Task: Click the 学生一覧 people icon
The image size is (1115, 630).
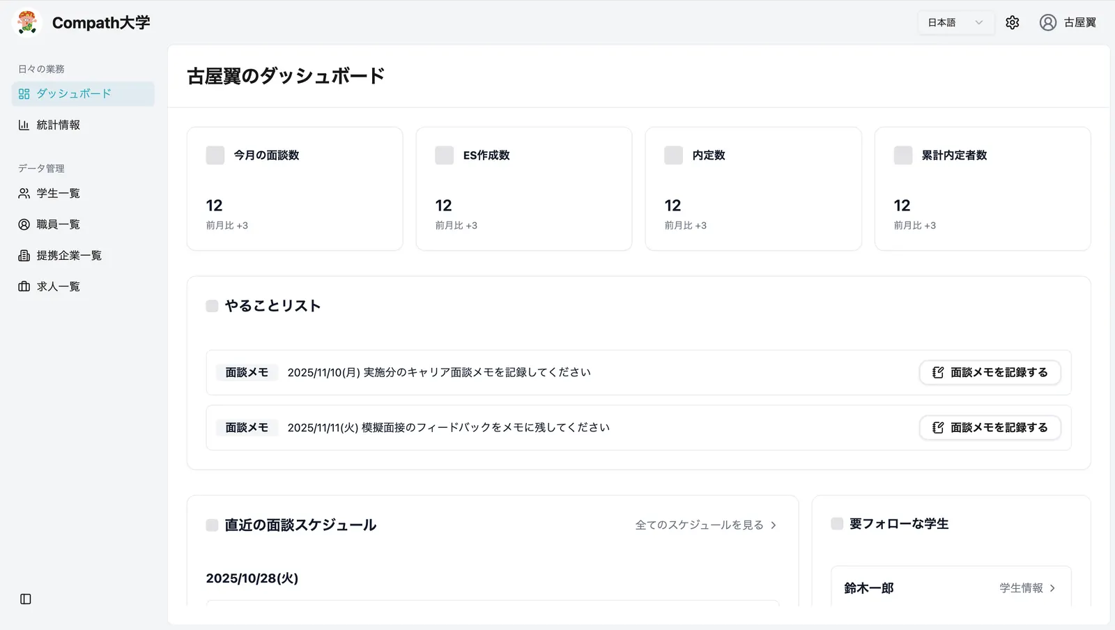Action: tap(24, 193)
